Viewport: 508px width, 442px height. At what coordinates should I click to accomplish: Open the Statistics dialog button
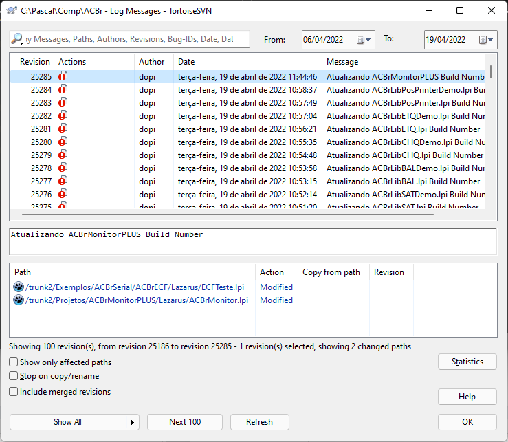467,362
